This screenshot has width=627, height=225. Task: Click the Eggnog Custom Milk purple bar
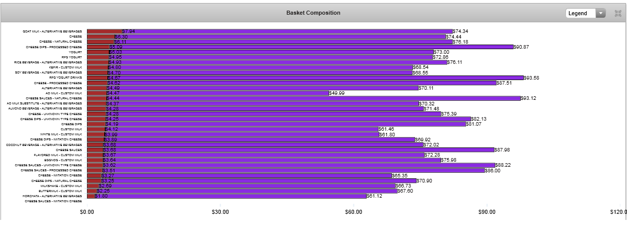pos(275,160)
